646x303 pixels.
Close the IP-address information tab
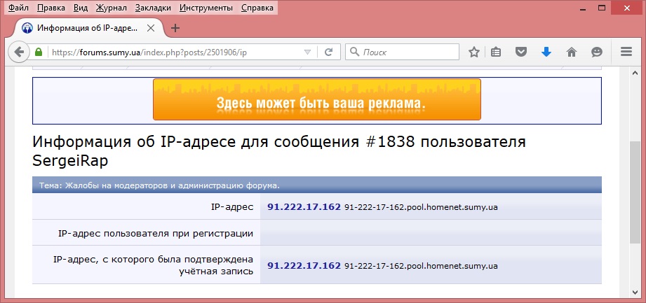152,28
